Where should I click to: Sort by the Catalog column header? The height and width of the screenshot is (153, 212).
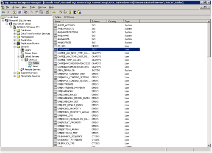coord(115,21)
